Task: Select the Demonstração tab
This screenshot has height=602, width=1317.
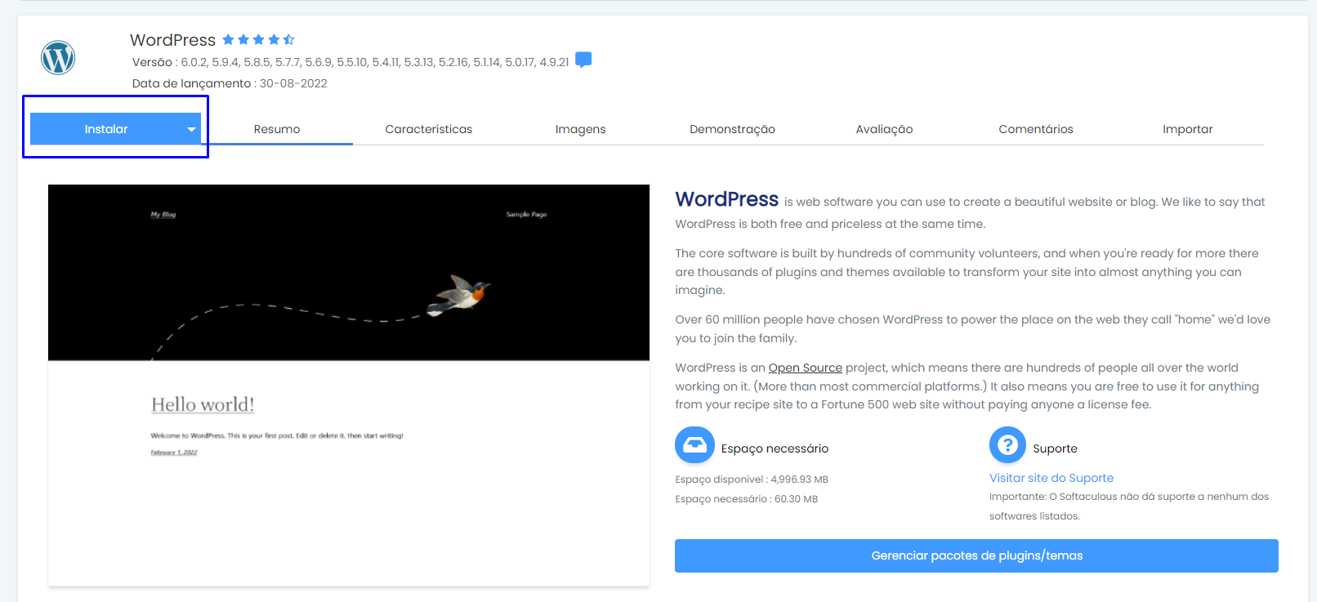Action: click(732, 129)
